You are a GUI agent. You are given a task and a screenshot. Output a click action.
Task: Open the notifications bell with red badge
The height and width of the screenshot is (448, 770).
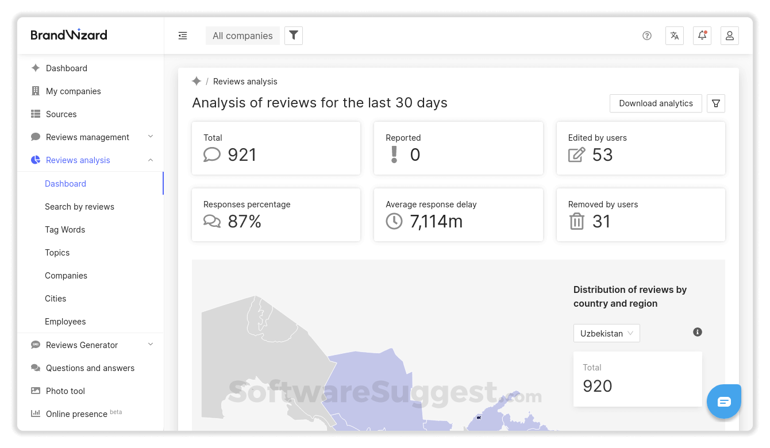[x=702, y=36]
